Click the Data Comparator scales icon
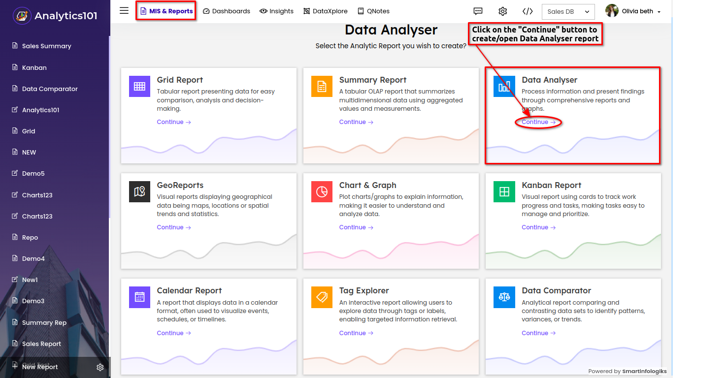The width and height of the screenshot is (727, 378). (x=504, y=297)
